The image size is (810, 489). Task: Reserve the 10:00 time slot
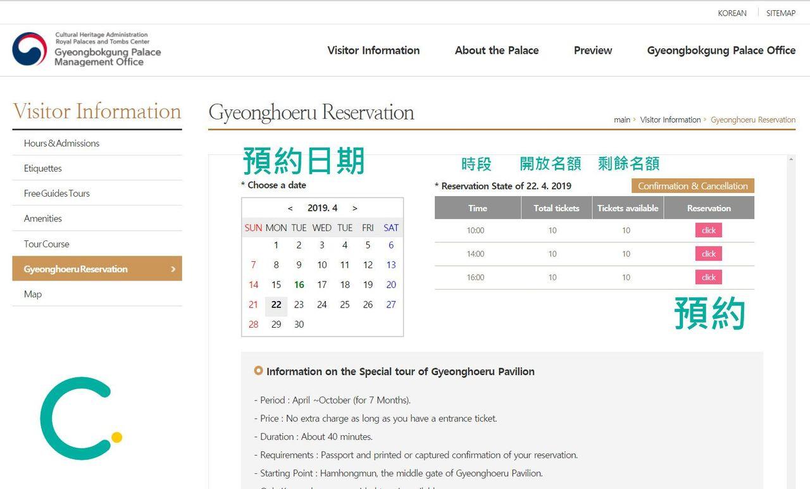pos(708,230)
